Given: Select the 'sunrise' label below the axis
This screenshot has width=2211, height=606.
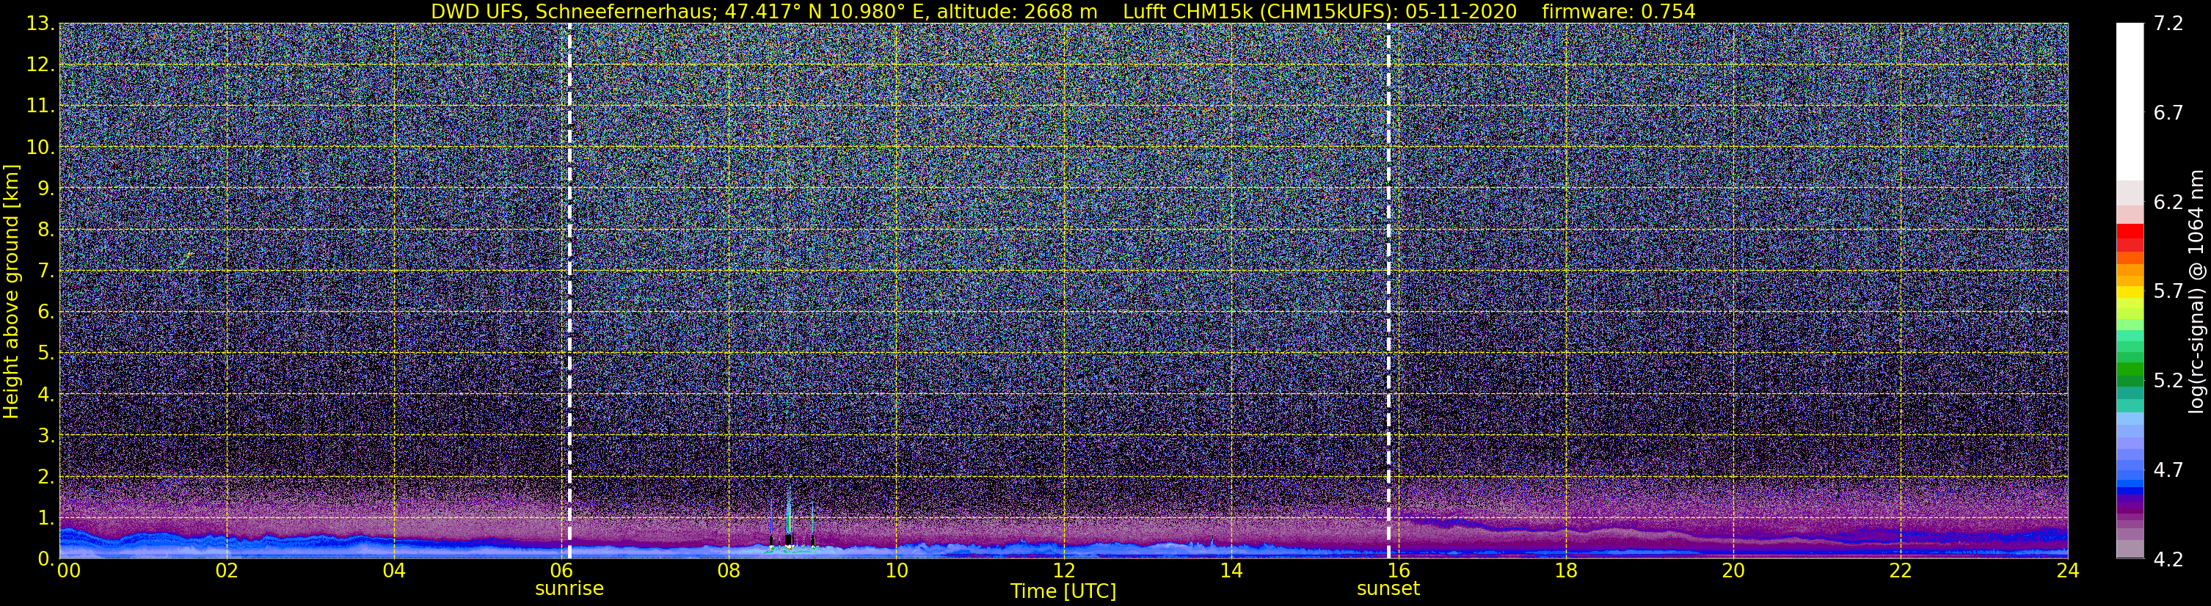Looking at the screenshot, I should [569, 589].
